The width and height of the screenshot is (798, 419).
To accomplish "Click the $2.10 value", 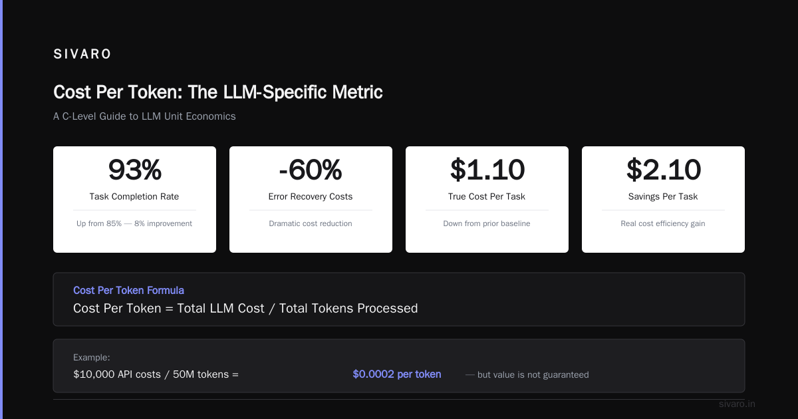I will pos(663,170).
